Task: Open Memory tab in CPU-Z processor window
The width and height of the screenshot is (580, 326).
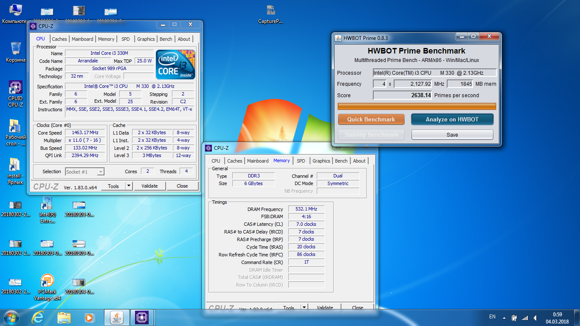Action: pyautogui.click(x=106, y=39)
